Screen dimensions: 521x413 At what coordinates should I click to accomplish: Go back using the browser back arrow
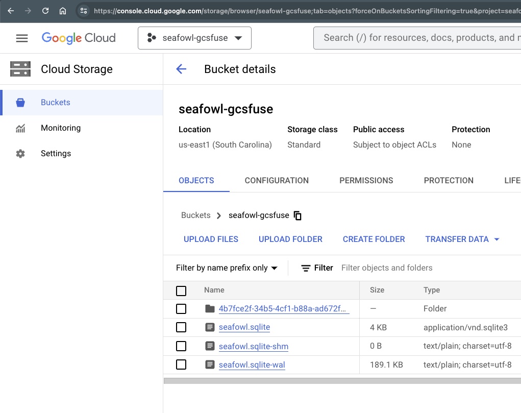tap(11, 11)
